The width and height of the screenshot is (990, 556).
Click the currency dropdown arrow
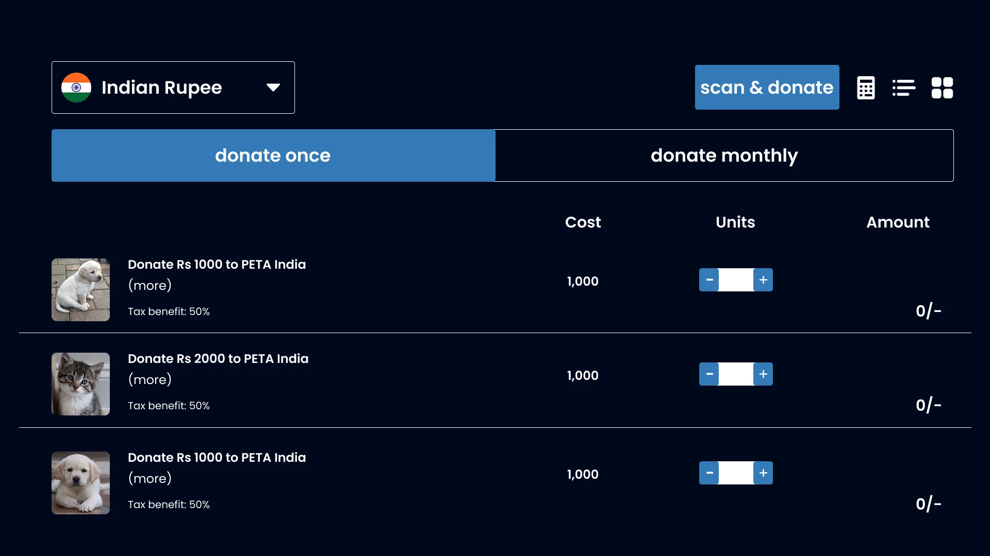point(273,88)
